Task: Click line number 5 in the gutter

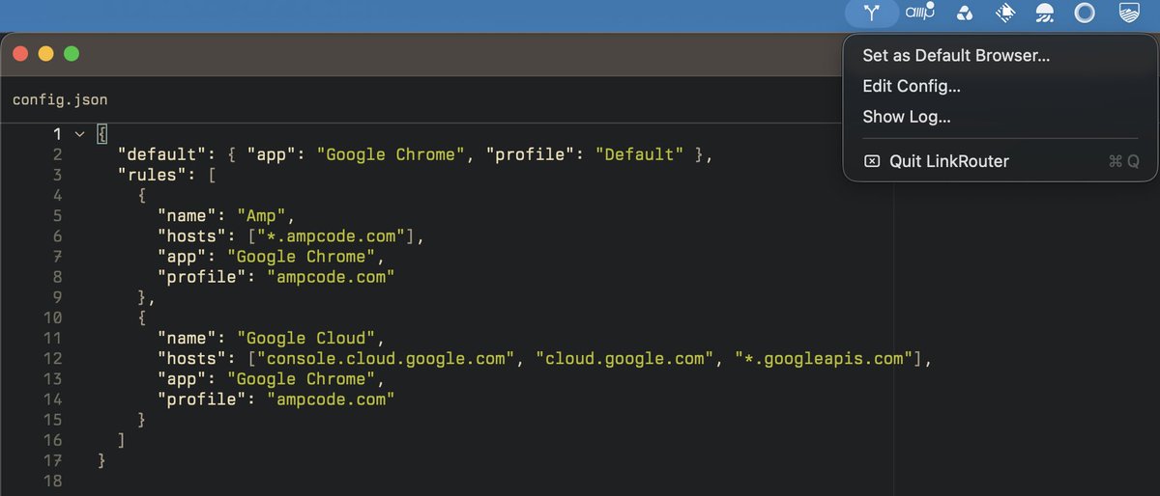Action: 57,215
